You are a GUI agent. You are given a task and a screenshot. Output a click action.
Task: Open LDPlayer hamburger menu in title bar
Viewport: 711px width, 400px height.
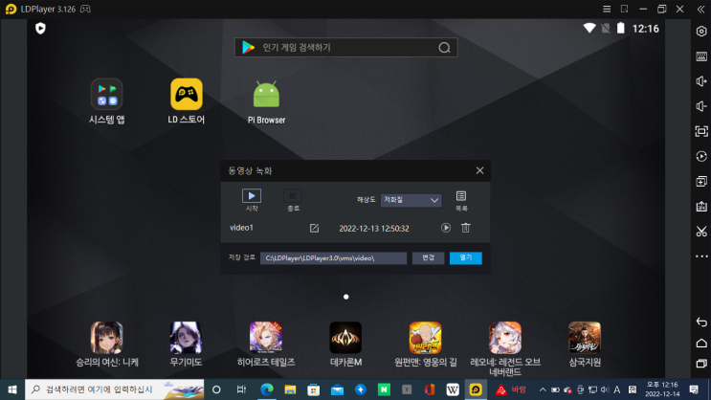point(607,9)
